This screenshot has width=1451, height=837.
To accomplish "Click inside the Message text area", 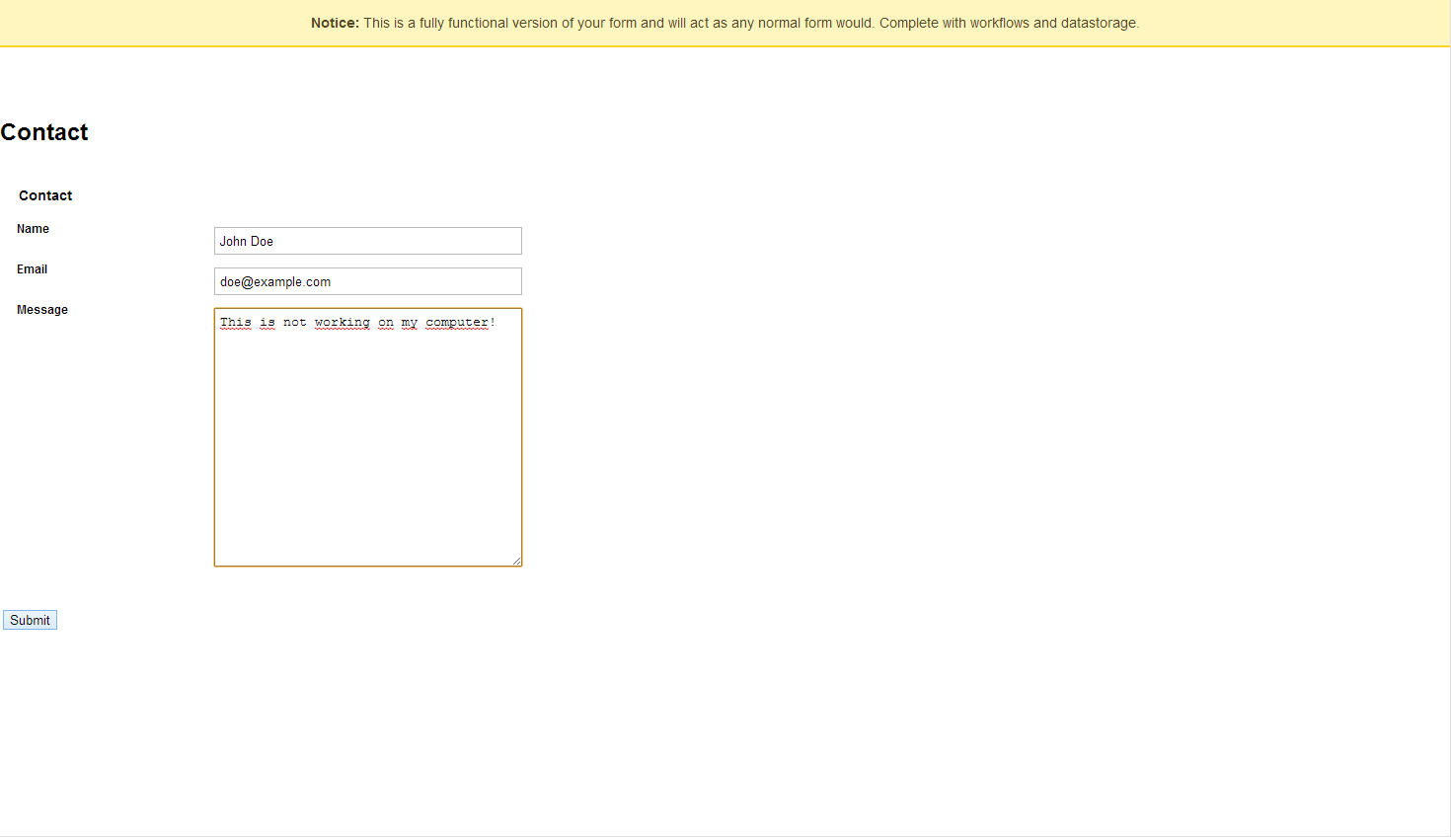I will [367, 437].
